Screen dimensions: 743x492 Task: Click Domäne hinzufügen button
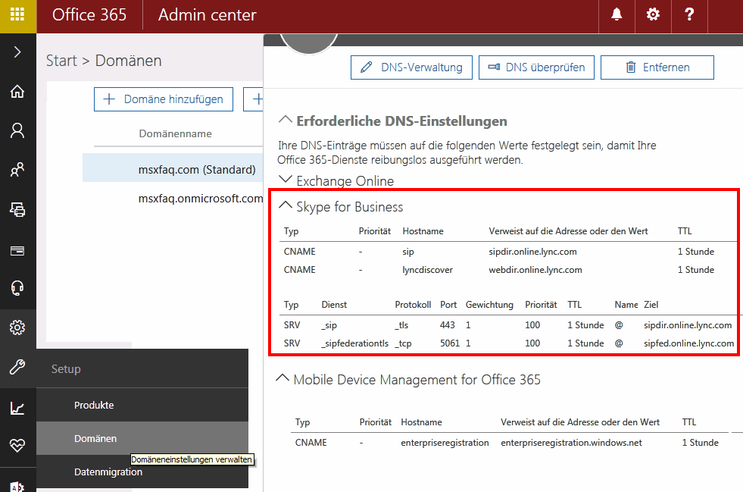(164, 99)
